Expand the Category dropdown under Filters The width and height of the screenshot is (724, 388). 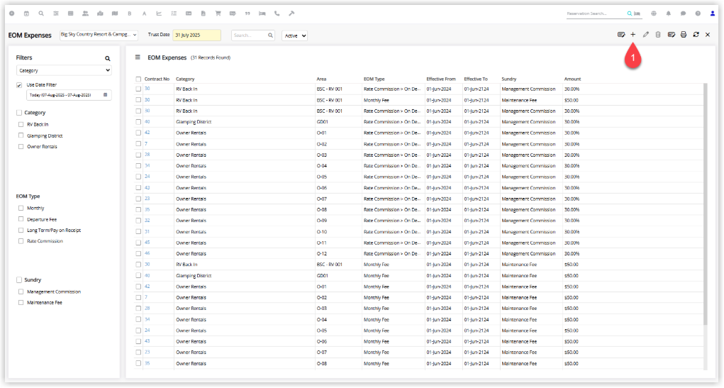click(x=64, y=71)
